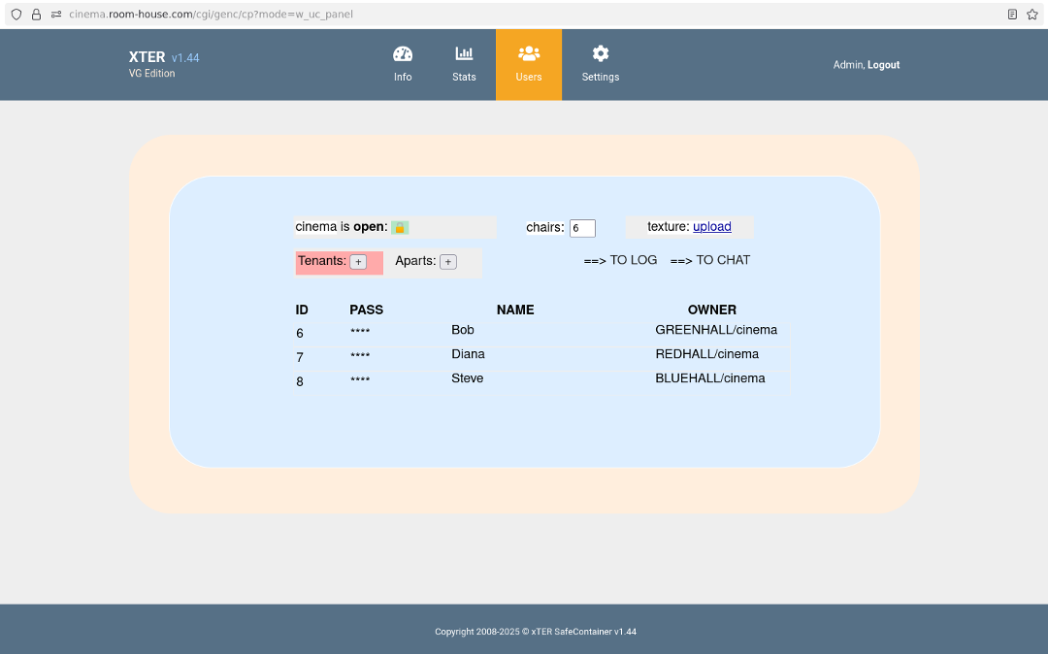Open the Settings gear icon

[601, 54]
